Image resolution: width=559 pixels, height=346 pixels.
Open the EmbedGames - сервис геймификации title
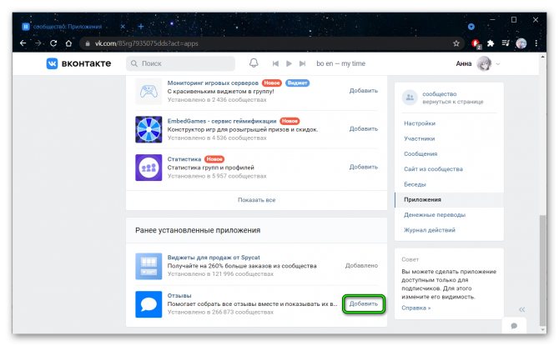tap(222, 121)
